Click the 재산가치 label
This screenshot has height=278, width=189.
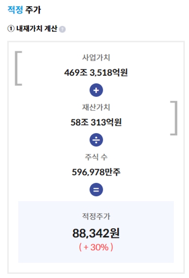[x=96, y=107]
